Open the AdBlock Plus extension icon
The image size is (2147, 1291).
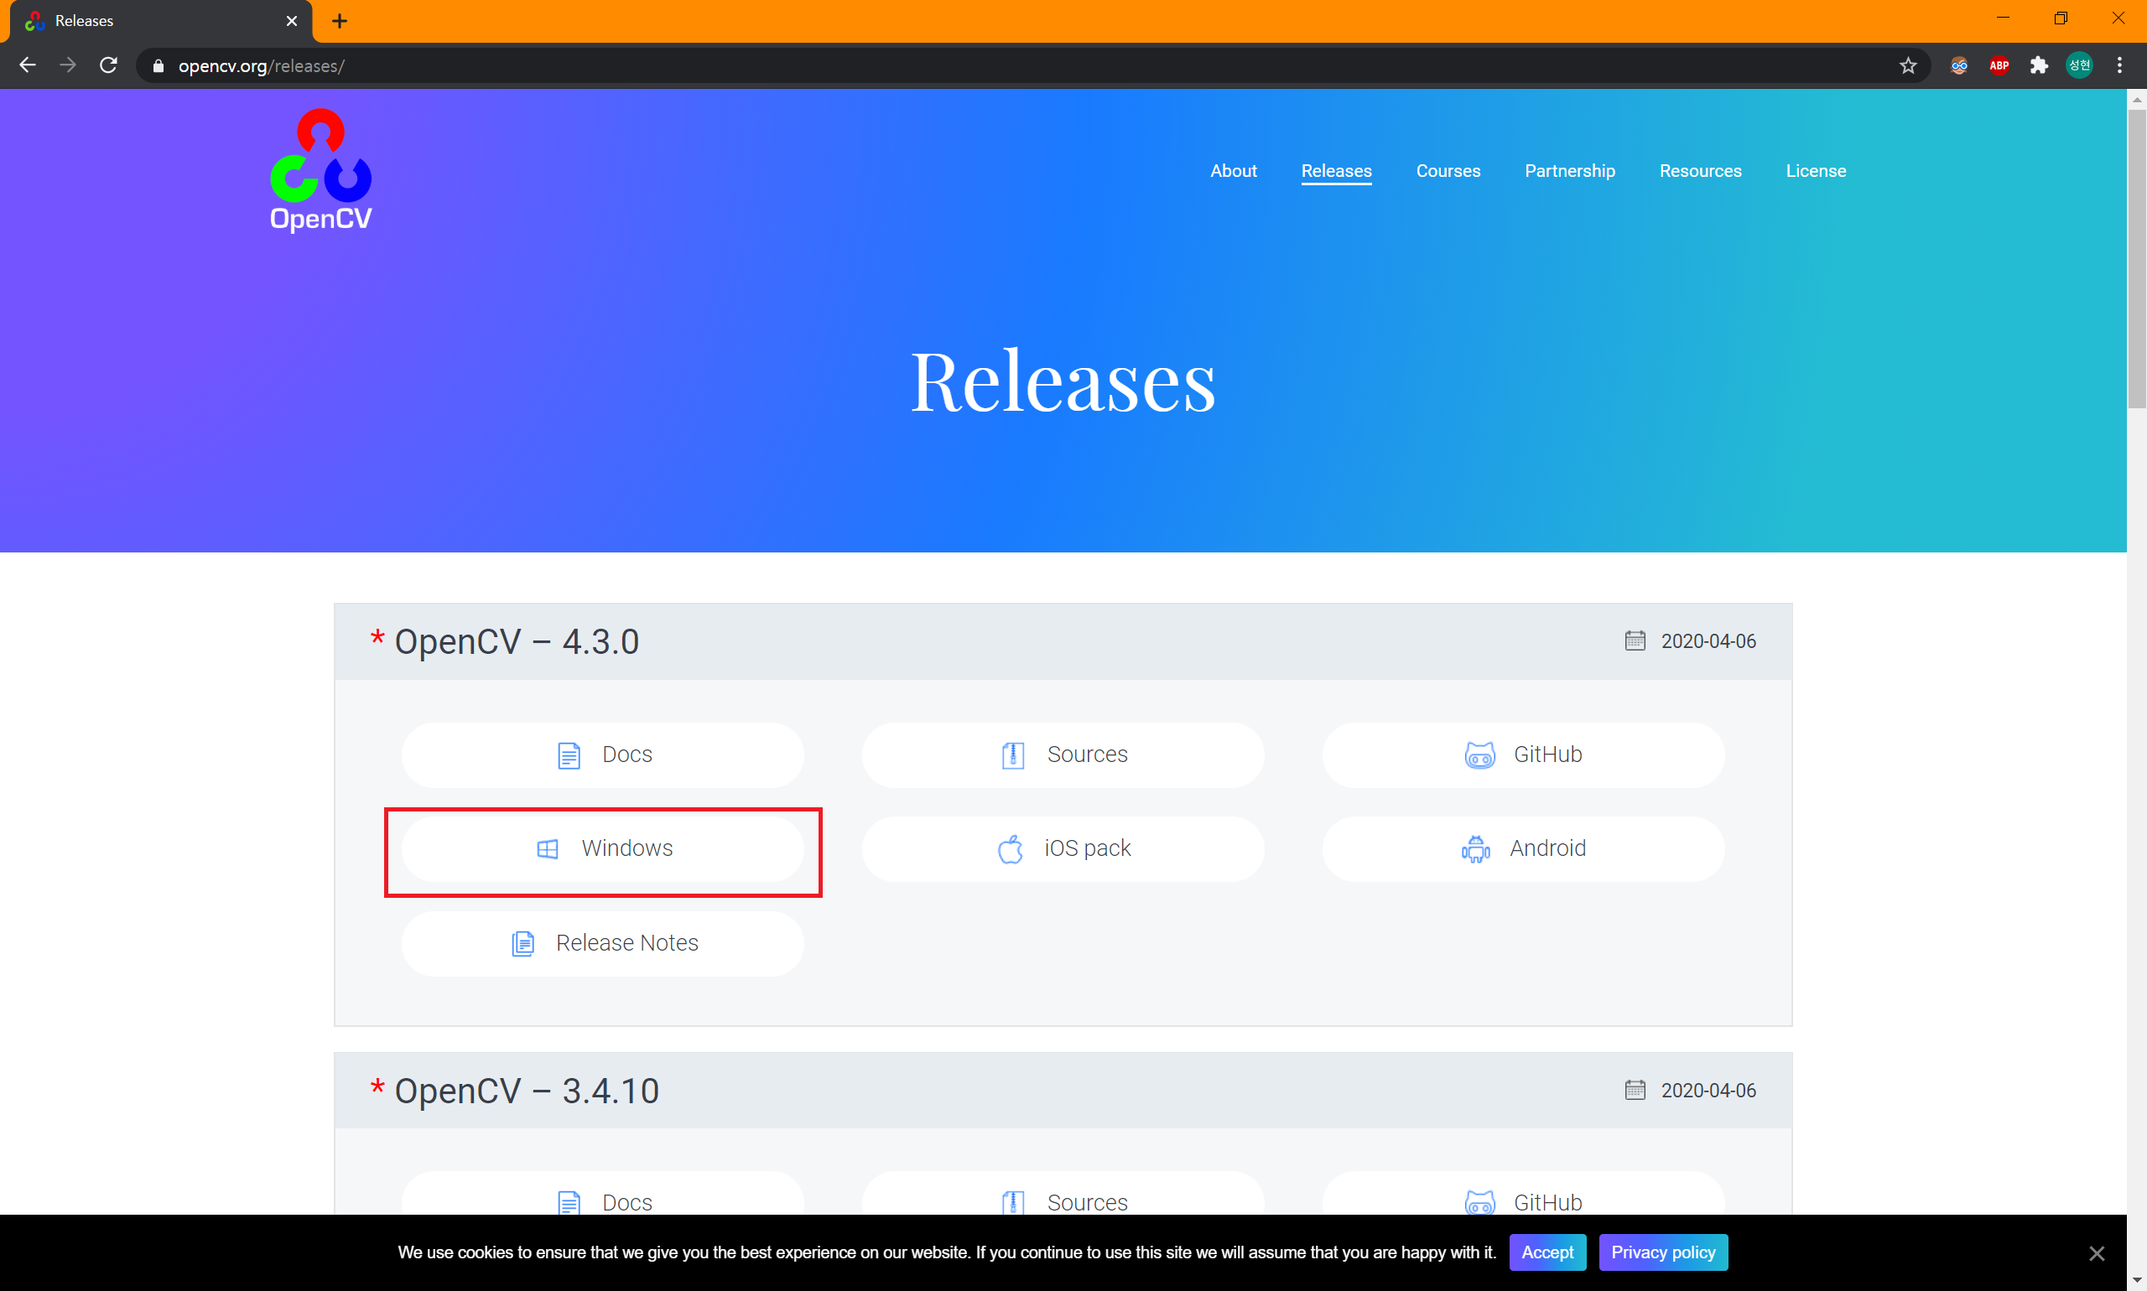[1999, 66]
